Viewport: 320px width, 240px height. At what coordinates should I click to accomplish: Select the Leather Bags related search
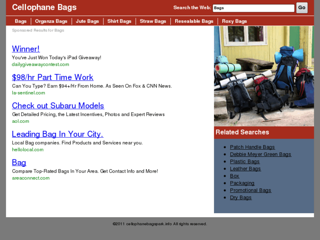click(245, 169)
